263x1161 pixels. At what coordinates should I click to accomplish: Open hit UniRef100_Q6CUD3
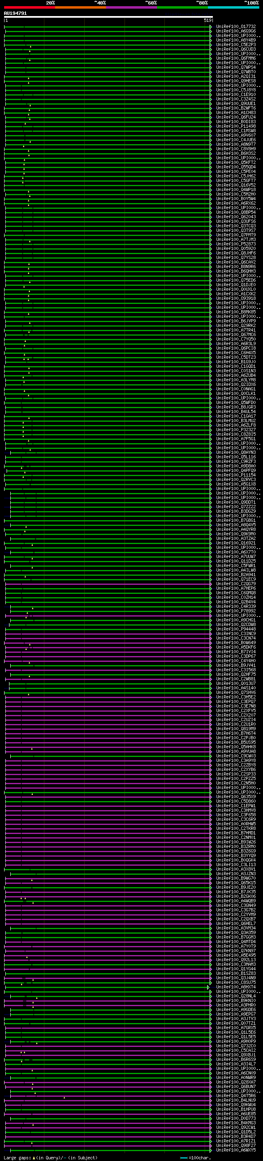pyautogui.click(x=235, y=49)
